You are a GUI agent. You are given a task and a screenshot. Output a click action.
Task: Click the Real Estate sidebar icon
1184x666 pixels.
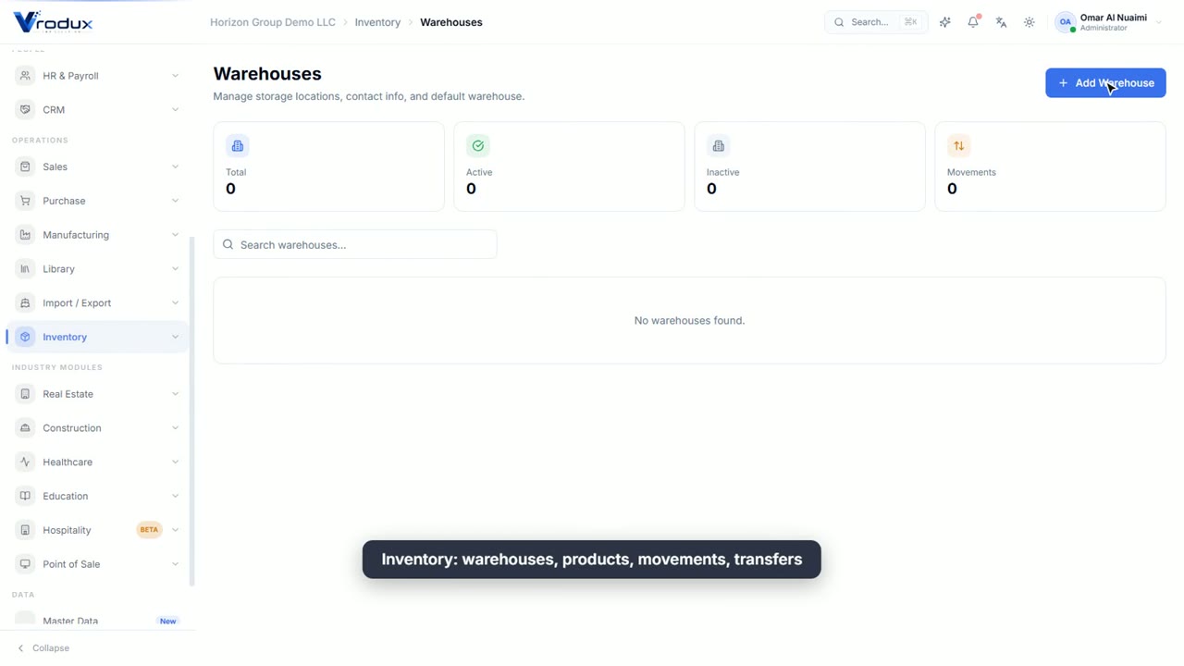click(x=25, y=394)
